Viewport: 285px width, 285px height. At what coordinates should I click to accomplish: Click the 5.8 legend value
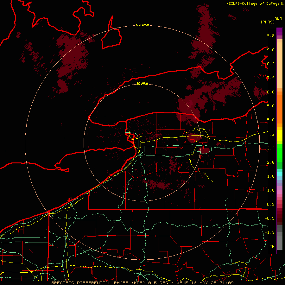click(271, 106)
